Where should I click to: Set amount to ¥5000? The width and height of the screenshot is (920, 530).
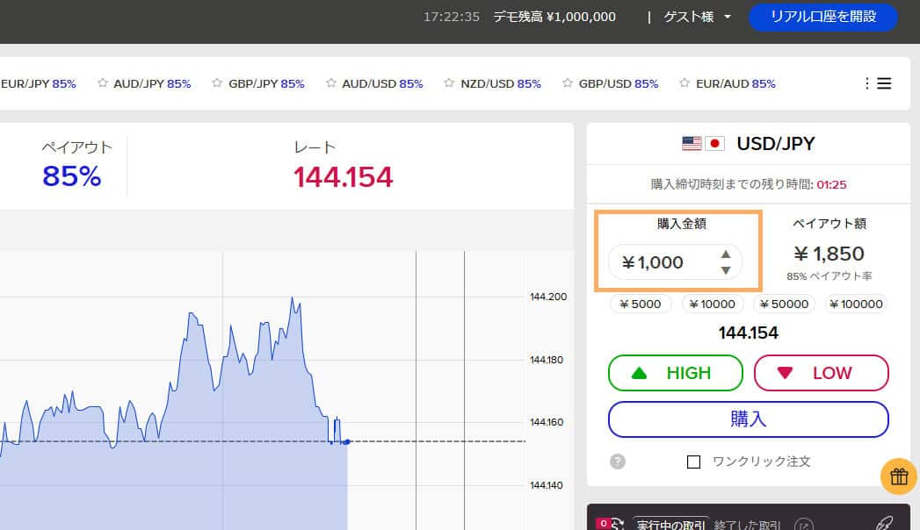tap(641, 304)
